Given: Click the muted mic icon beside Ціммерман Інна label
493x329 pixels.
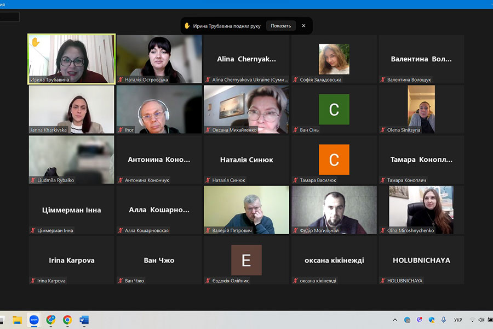Looking at the screenshot, I should (x=33, y=230).
